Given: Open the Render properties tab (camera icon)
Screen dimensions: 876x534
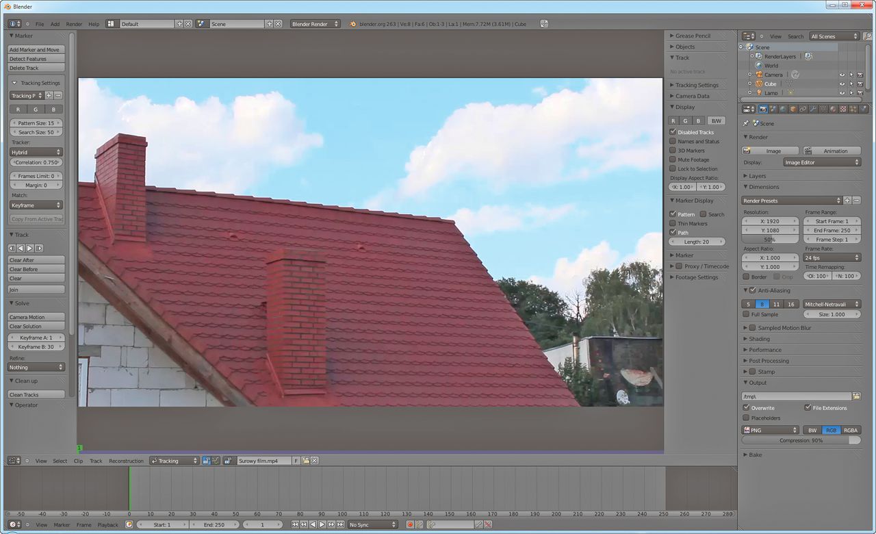Looking at the screenshot, I should coord(763,109).
